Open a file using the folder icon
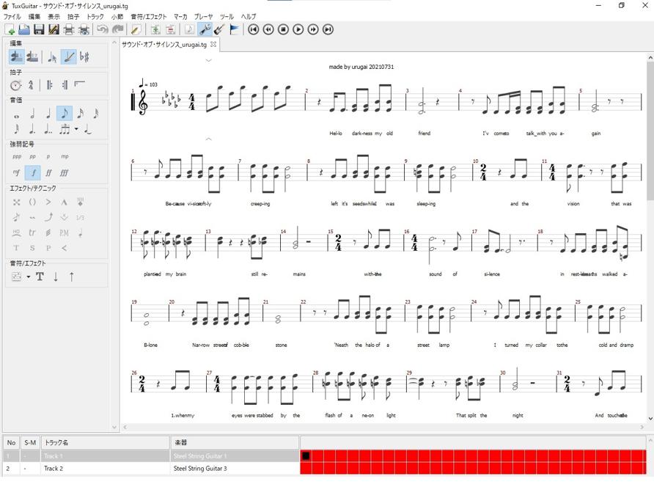The height and width of the screenshot is (487, 654). point(24,29)
